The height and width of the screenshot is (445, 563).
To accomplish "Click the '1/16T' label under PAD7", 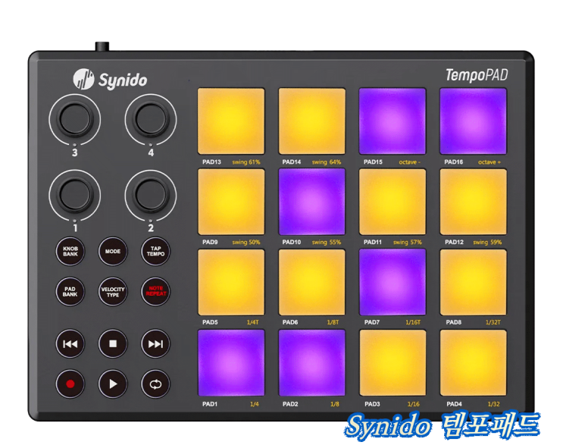I will point(413,322).
